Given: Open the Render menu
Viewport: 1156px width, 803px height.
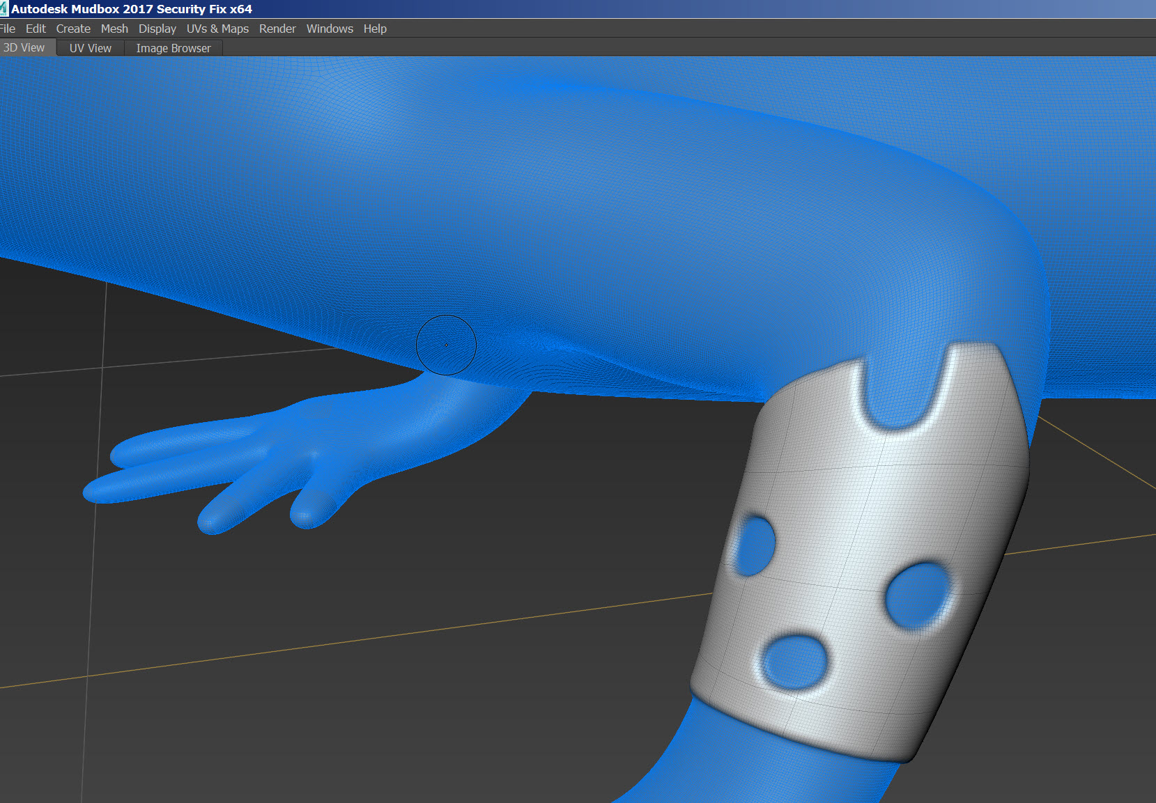Looking at the screenshot, I should coord(277,29).
